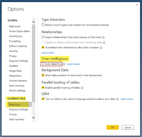The image size is (142, 137).
Task: Click info icon beside Enable parallel loading
Action: coord(82,88)
